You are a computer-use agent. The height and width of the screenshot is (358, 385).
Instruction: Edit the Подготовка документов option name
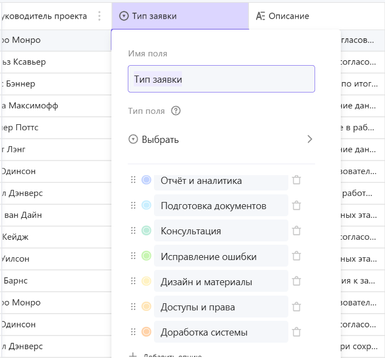[x=221, y=205]
